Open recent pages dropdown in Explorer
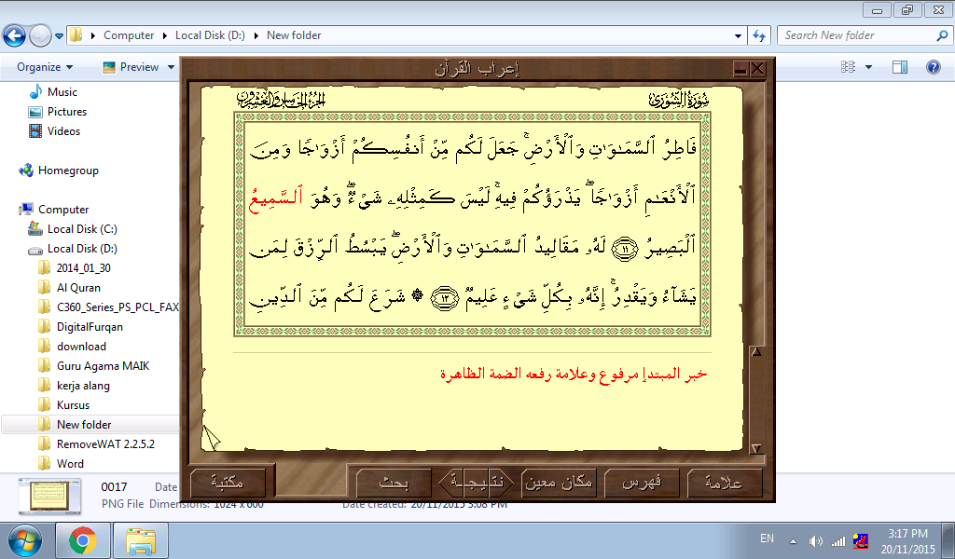 click(x=59, y=36)
